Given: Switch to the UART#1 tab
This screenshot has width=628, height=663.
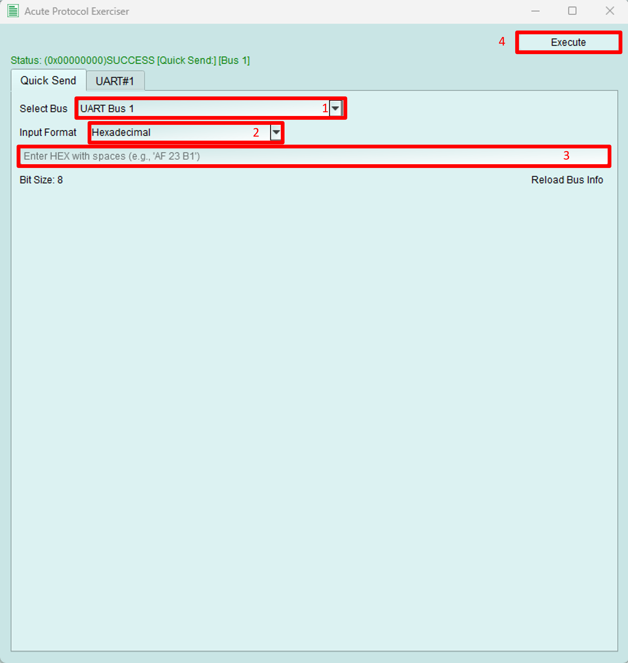Looking at the screenshot, I should [x=115, y=81].
